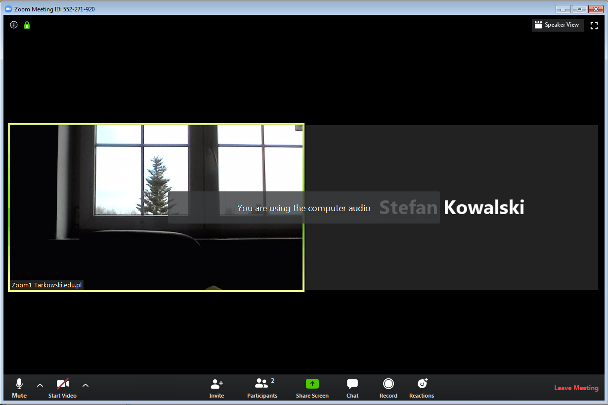Select the Zoom1 Tarkowski.edu.pl video tile
The height and width of the screenshot is (405, 608).
156,207
